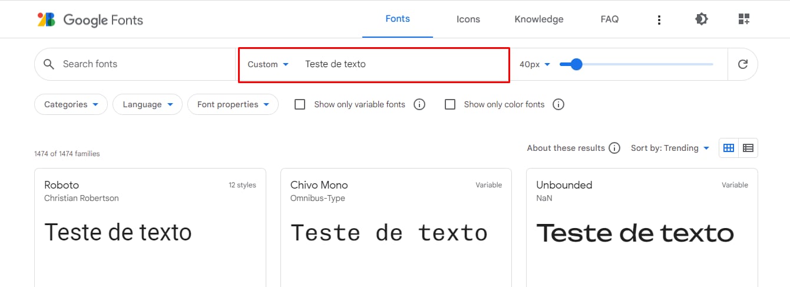Go to the Icons tab
Image resolution: width=790 pixels, height=287 pixels.
click(468, 19)
